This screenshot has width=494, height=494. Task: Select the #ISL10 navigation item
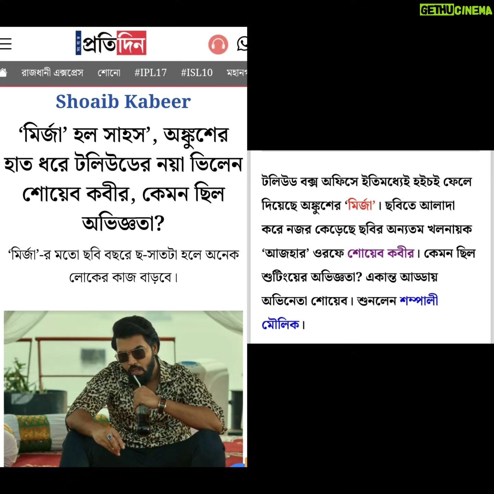pyautogui.click(x=197, y=73)
